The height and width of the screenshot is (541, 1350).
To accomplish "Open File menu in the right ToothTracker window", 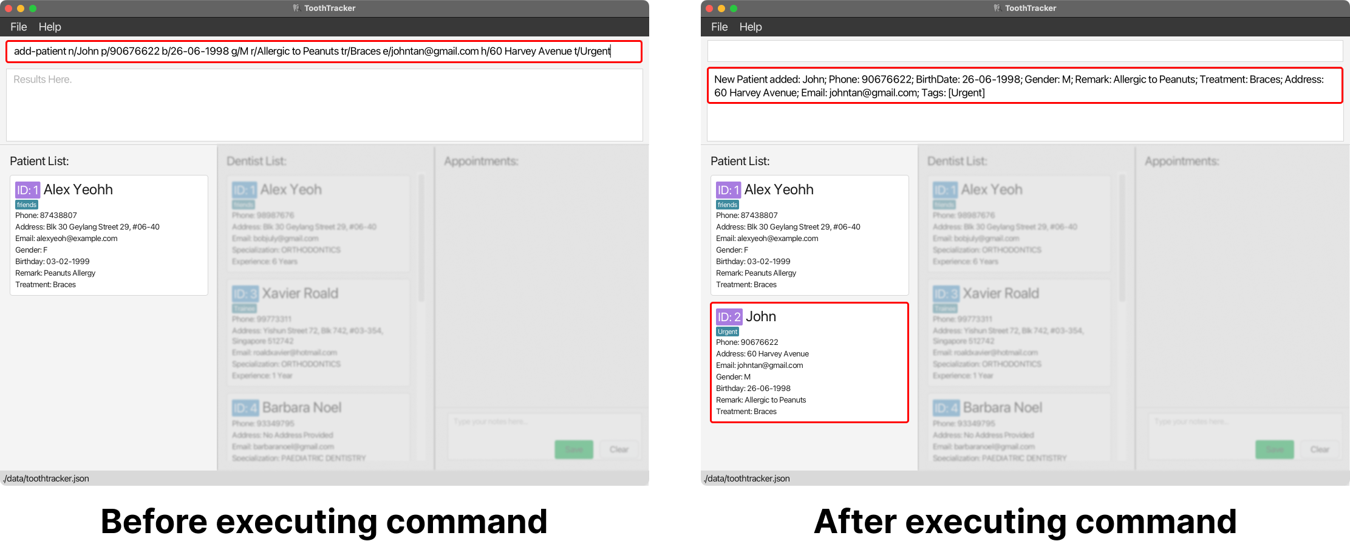I will pyautogui.click(x=720, y=27).
